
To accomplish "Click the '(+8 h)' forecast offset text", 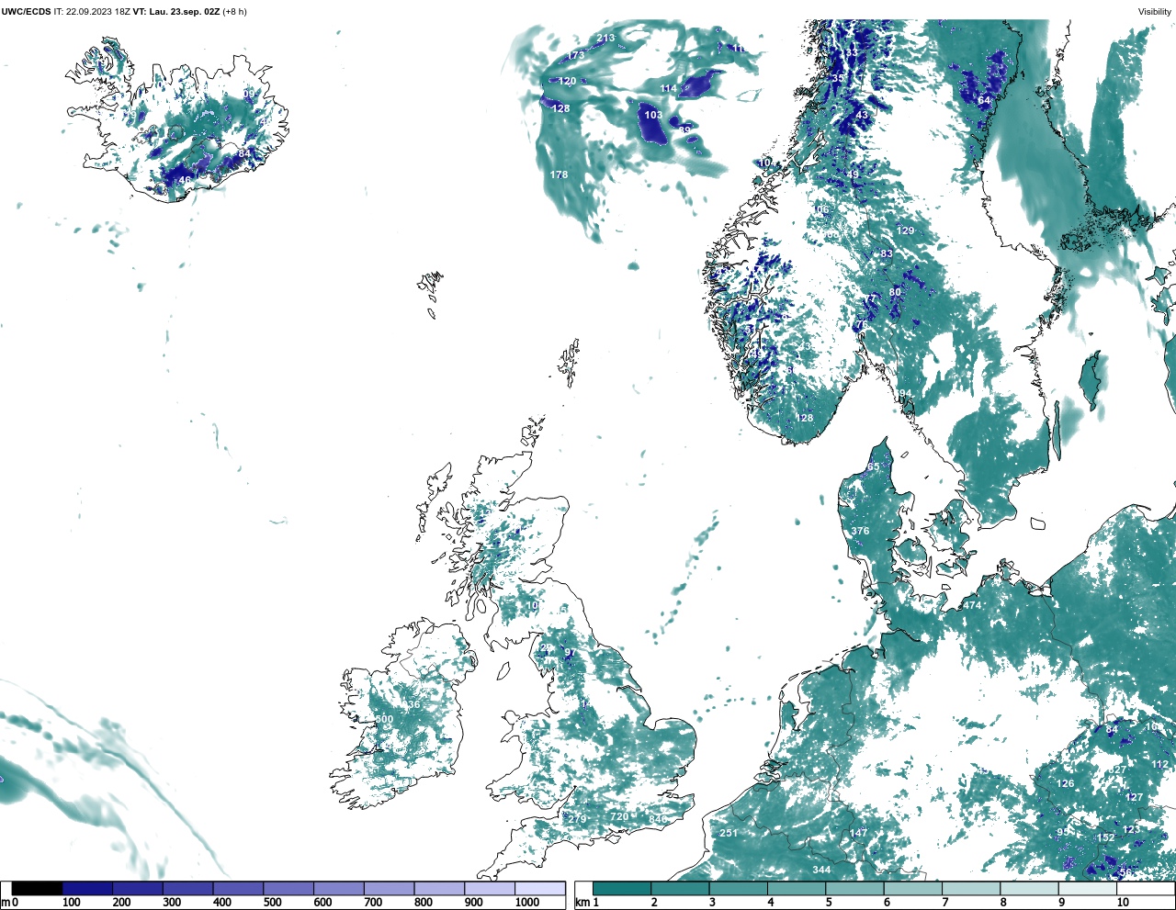I will click(x=235, y=12).
